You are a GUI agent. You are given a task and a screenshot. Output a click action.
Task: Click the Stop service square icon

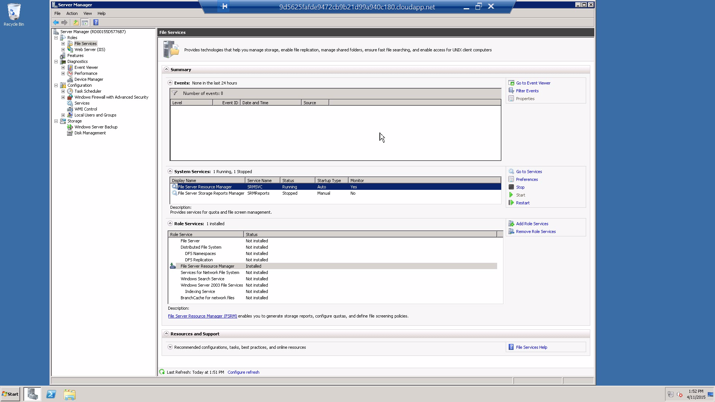coord(511,187)
